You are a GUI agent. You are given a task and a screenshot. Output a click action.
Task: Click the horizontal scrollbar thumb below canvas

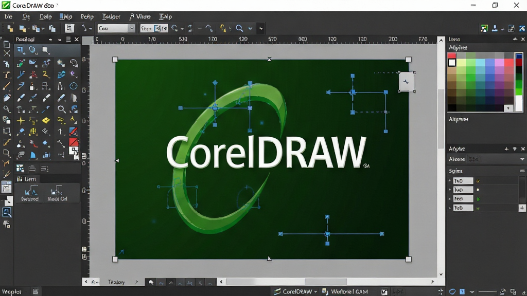click(x=326, y=282)
